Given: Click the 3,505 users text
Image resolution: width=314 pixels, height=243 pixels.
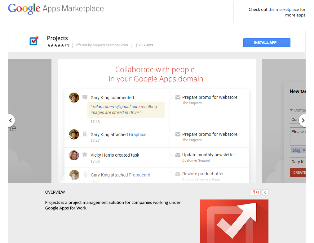Looking at the screenshot, I should click(x=144, y=45).
